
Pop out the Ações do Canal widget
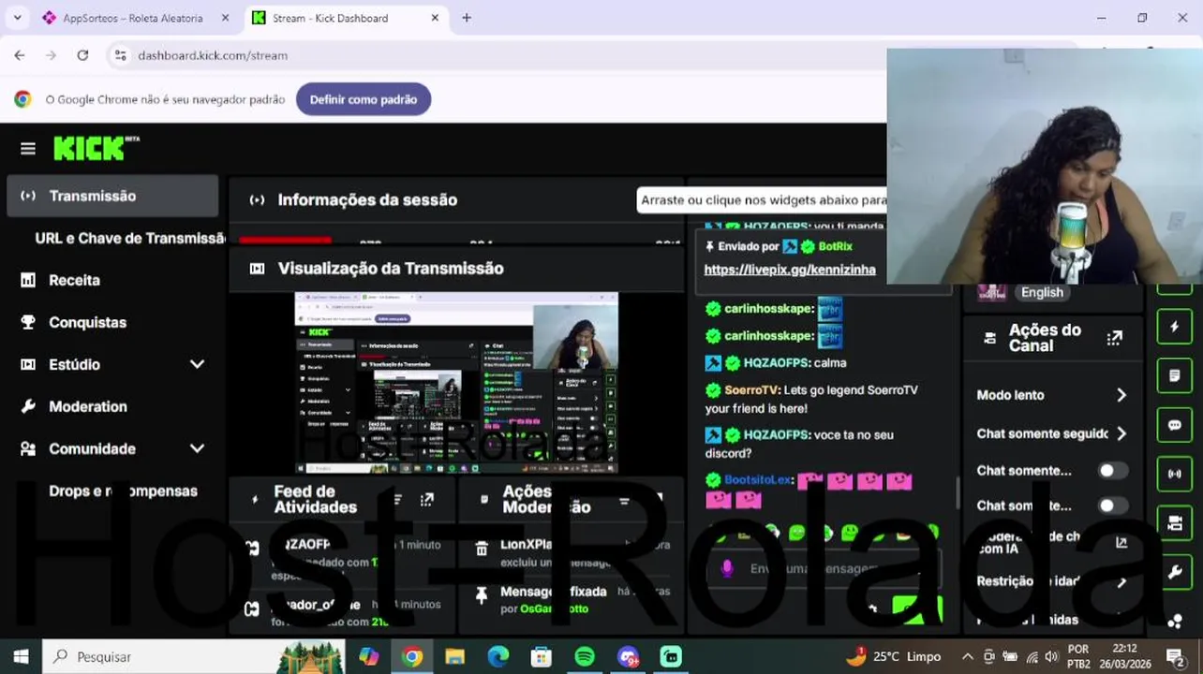pyautogui.click(x=1114, y=338)
